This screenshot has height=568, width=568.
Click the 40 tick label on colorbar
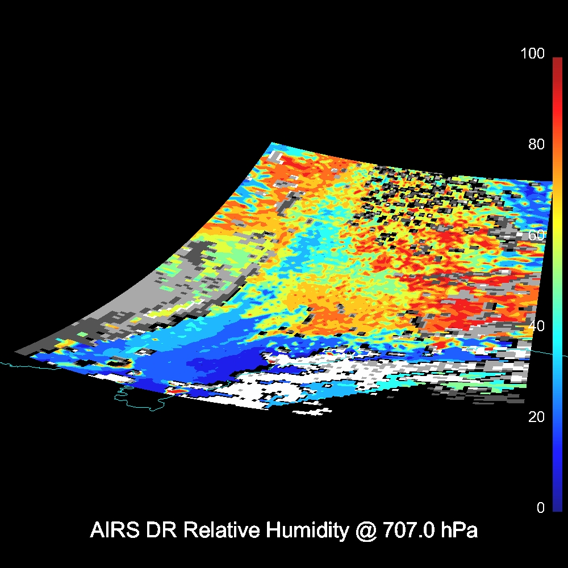coord(536,326)
